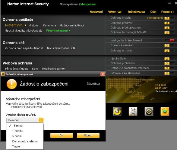This screenshot has width=177, height=150.
Task: Click the cartoon character icon at the bottom
Action: (133, 112)
